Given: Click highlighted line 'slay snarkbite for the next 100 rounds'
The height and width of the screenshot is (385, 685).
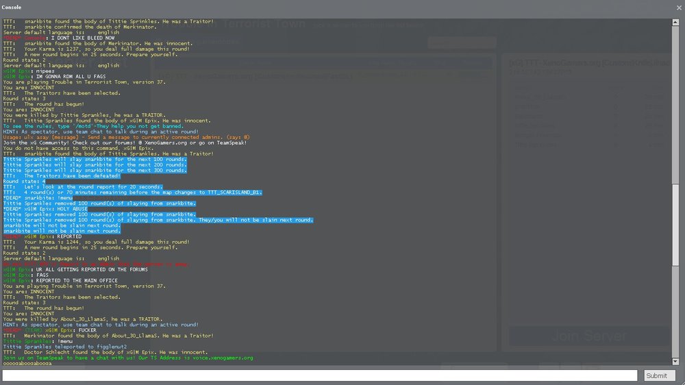Looking at the screenshot, I should coord(95,160).
